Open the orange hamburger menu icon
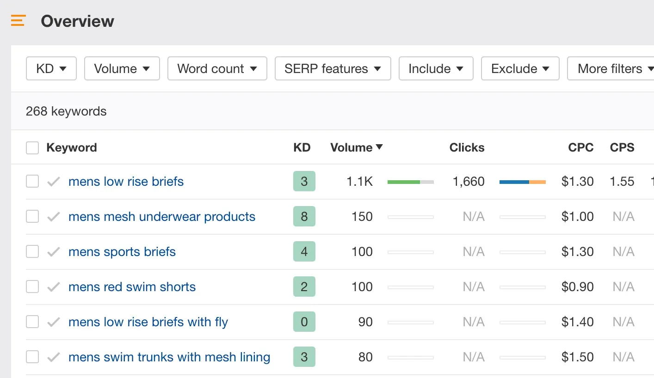654x378 pixels. coord(18,21)
